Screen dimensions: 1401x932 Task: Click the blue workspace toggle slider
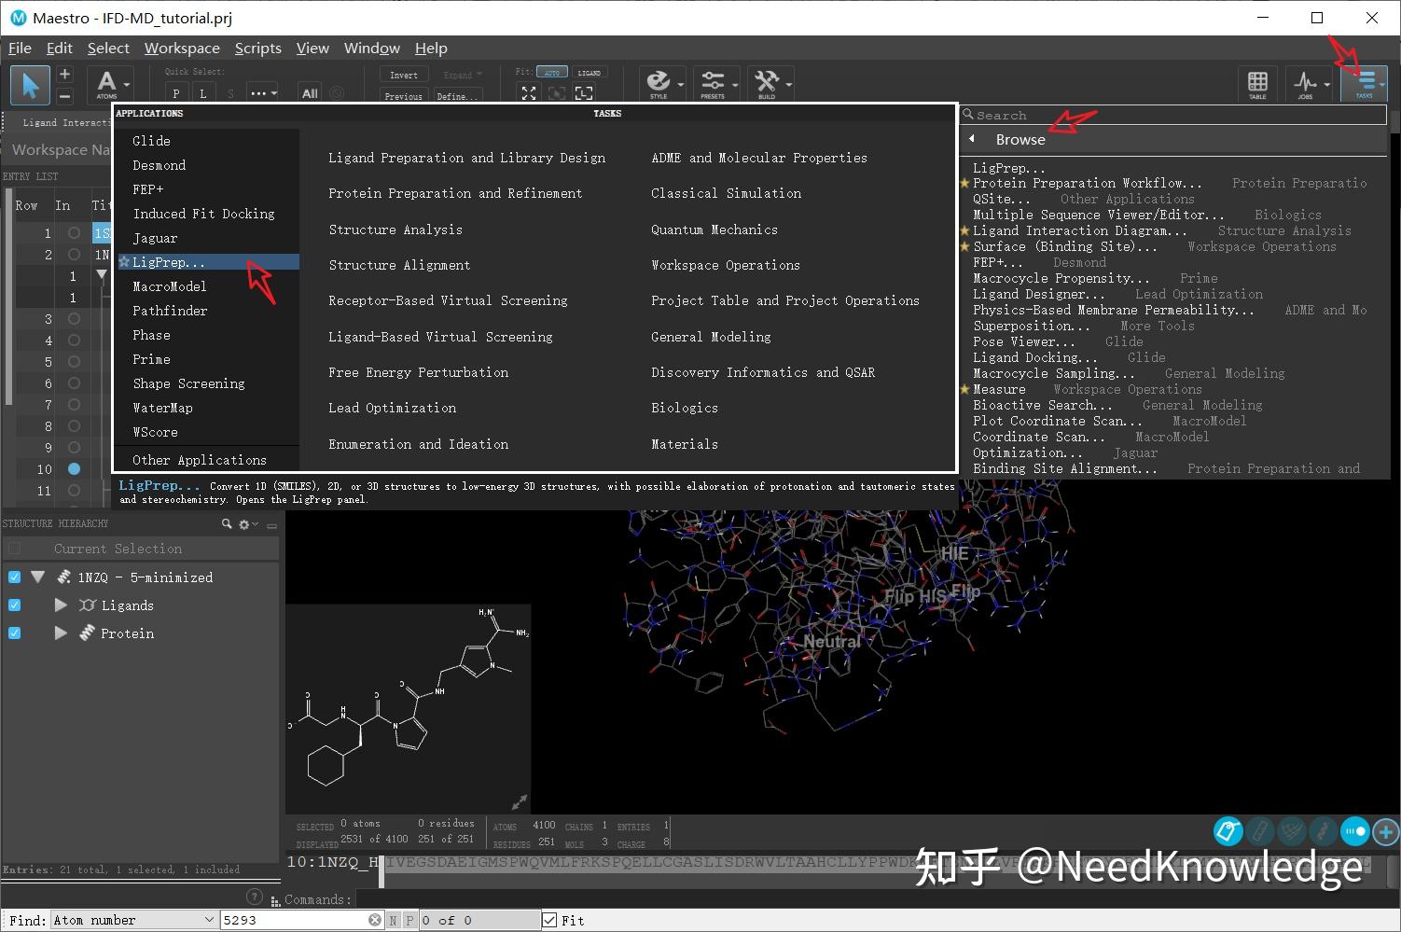pos(1354,831)
